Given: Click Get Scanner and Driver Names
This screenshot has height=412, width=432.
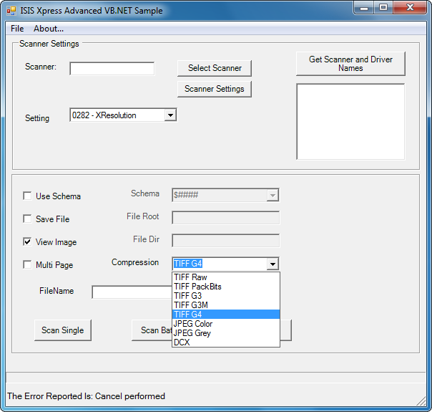Looking at the screenshot, I should pos(350,64).
